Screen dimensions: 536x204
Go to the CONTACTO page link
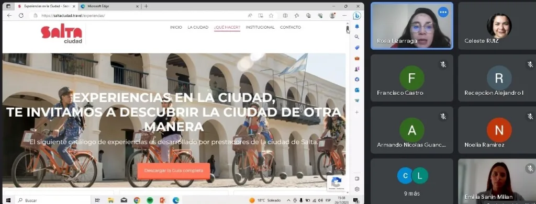[290, 27]
